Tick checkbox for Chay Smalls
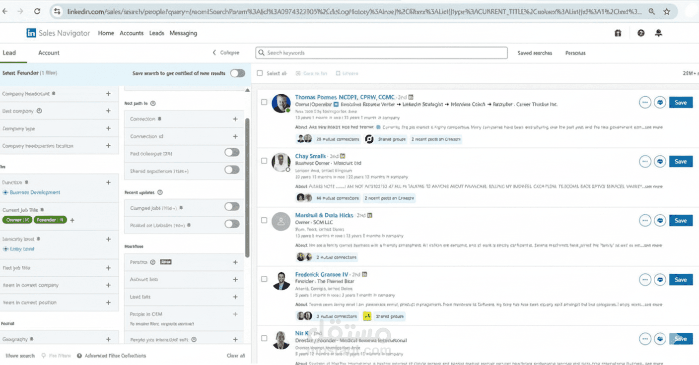This screenshot has width=699, height=365. (x=264, y=161)
